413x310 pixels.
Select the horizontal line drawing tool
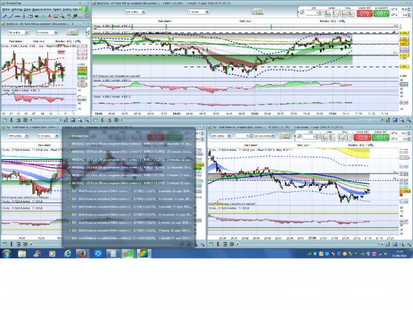click(x=18, y=17)
